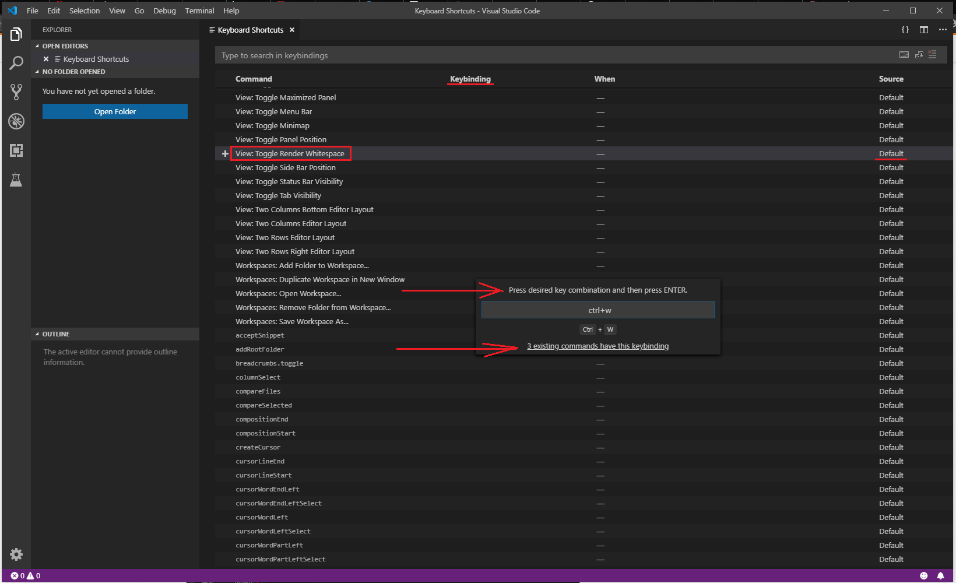Image resolution: width=956 pixels, height=583 pixels.
Task: Open '3 existing commands have this keybinding' link
Action: click(597, 346)
